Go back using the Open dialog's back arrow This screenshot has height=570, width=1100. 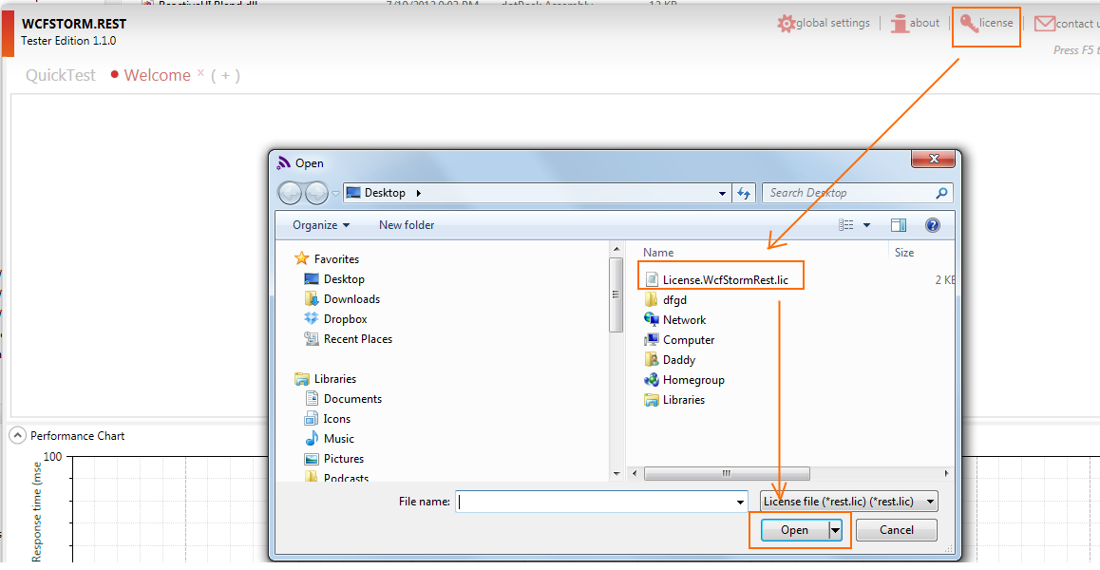pos(291,193)
